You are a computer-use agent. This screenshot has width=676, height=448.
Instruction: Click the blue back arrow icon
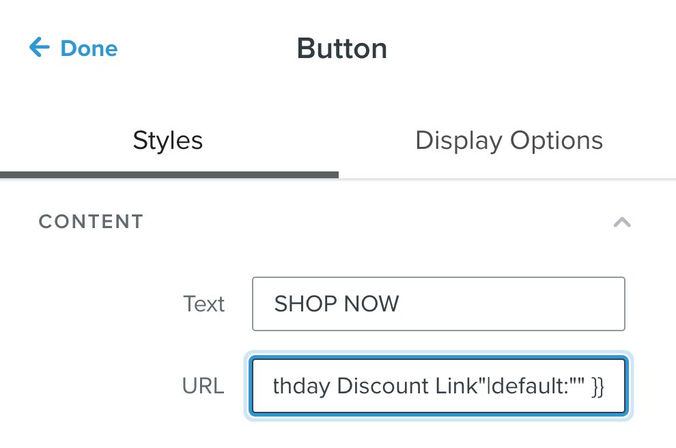pyautogui.click(x=40, y=48)
